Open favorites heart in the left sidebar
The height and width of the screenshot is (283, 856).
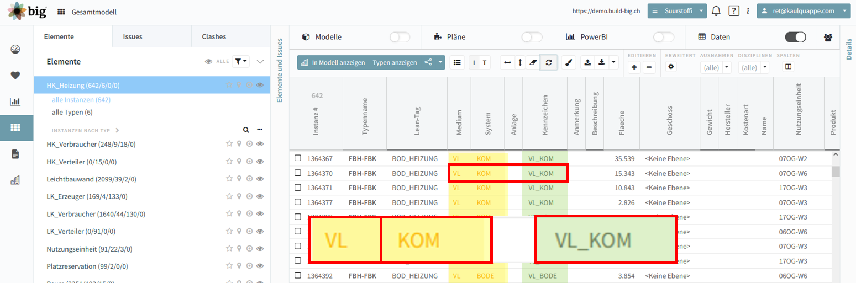15,76
